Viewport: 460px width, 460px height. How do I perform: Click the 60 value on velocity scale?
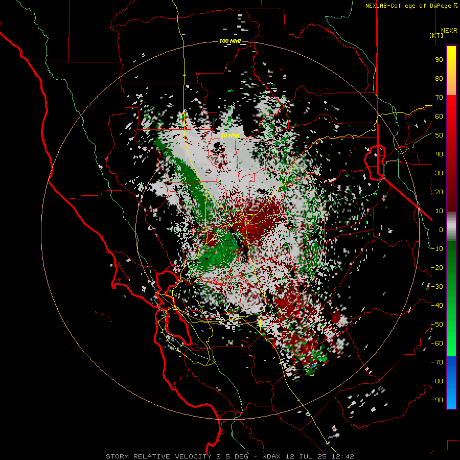(x=439, y=117)
